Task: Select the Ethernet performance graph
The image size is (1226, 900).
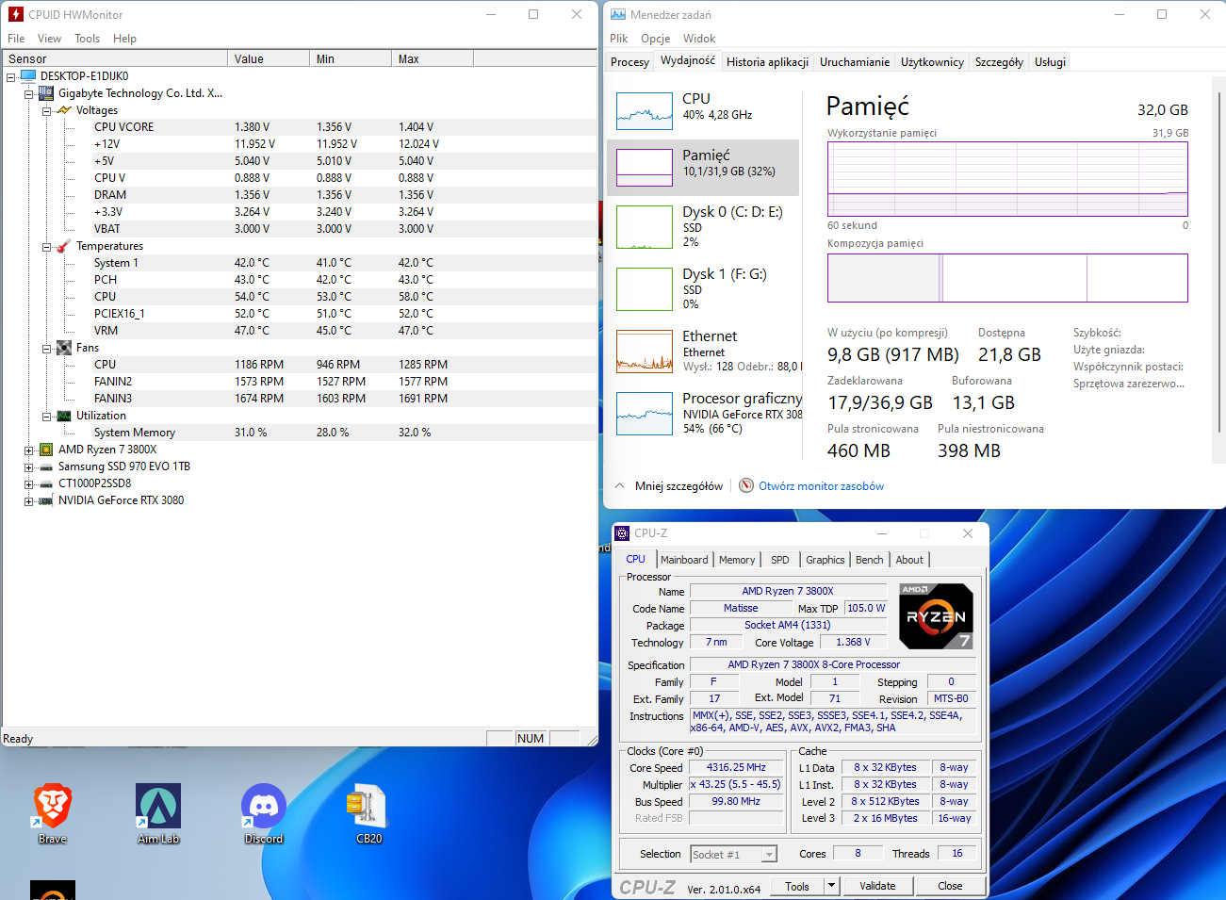Action: [644, 352]
